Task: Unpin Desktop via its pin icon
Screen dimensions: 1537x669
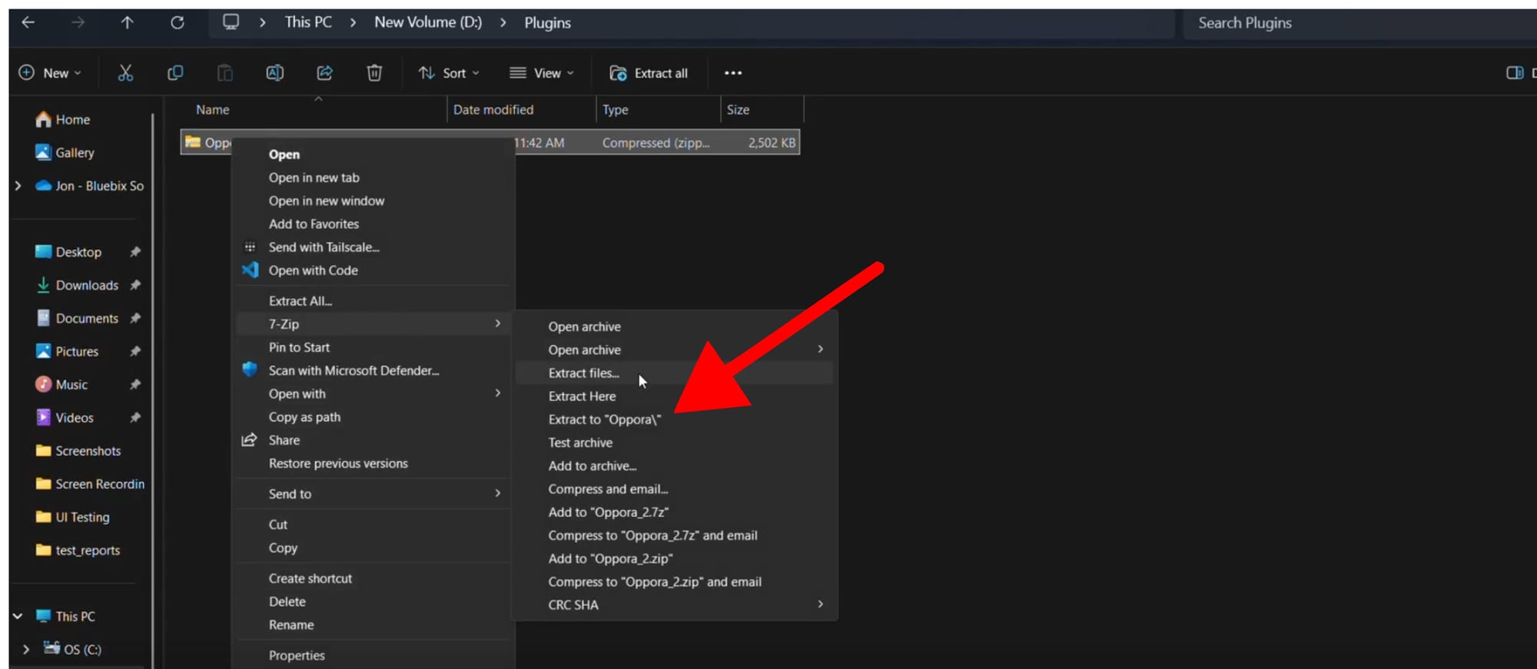Action: tap(135, 252)
